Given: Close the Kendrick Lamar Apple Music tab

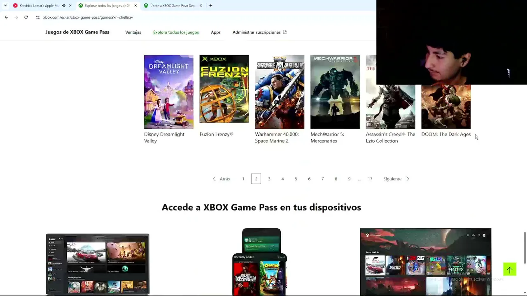Looking at the screenshot, I should point(70,5).
